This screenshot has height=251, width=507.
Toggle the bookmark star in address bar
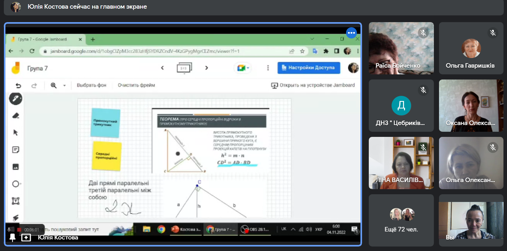302,51
